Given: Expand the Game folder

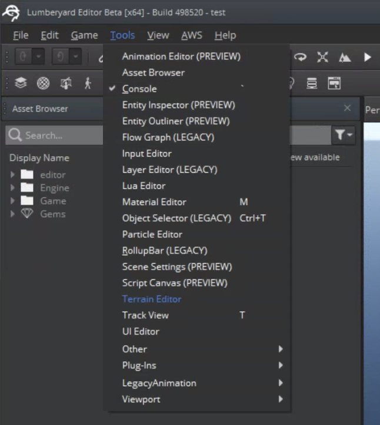Looking at the screenshot, I should click(12, 201).
